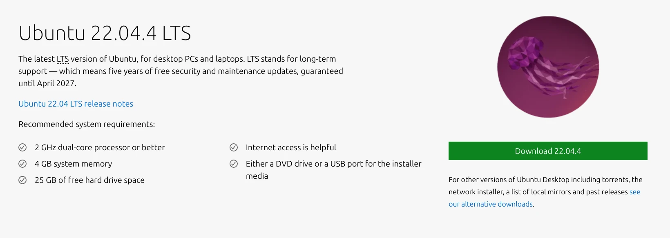Click the 'Ubuntu 22.04.4 LTS' heading
This screenshot has width=670, height=238.
pos(105,33)
